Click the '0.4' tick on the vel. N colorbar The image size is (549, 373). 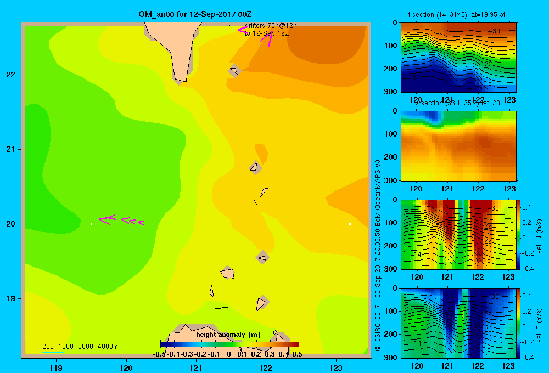[x=526, y=207]
